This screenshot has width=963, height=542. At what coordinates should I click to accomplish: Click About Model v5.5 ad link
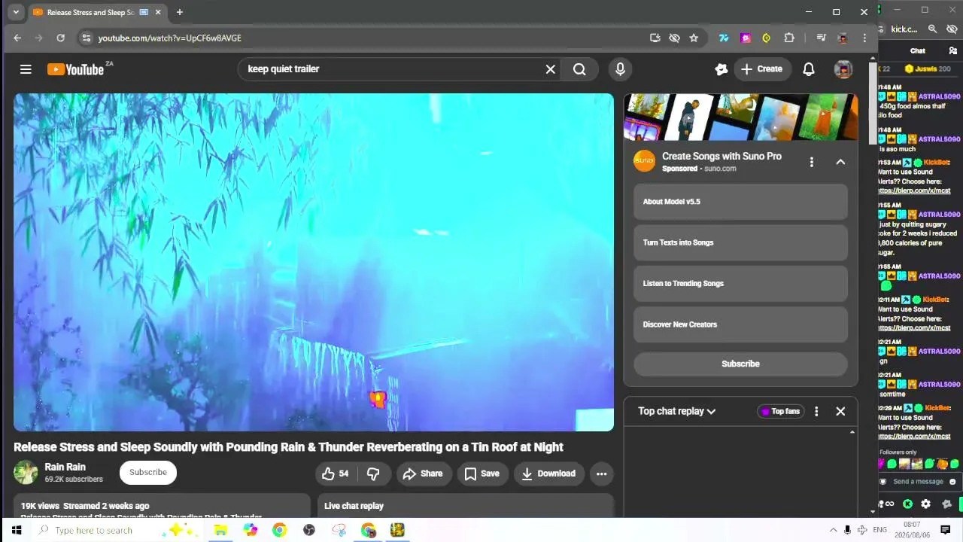tap(740, 202)
